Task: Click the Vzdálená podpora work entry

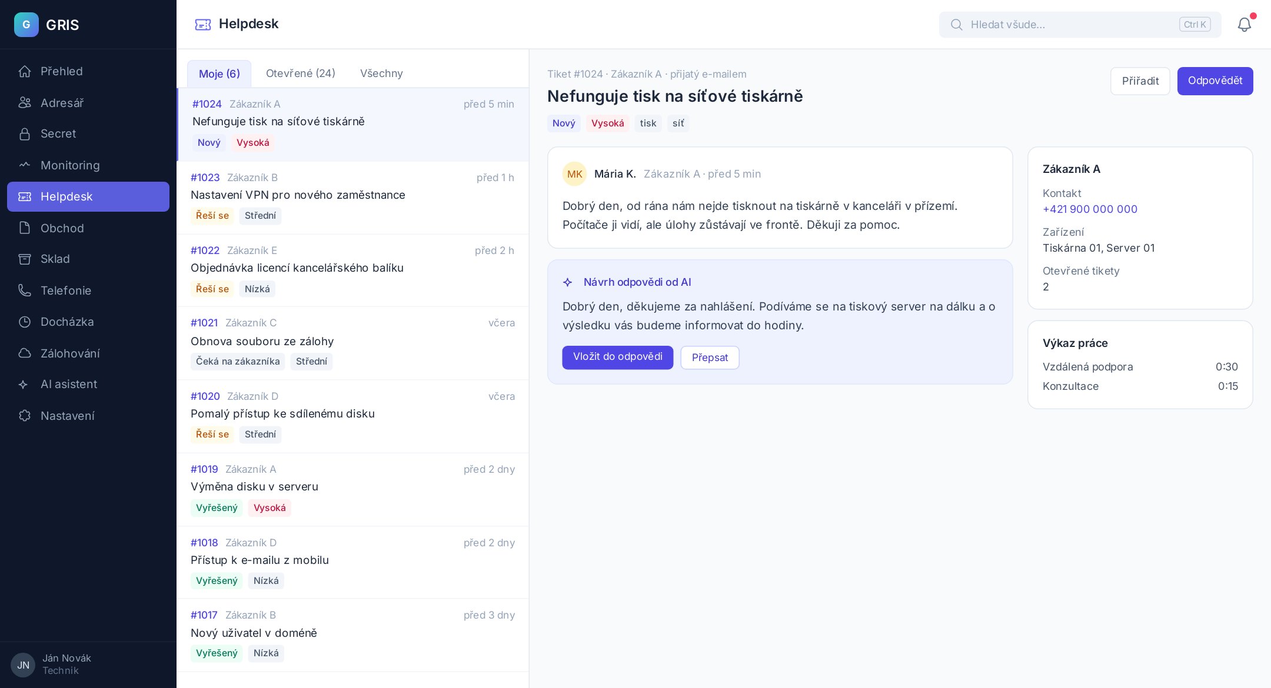Action: (x=1140, y=367)
